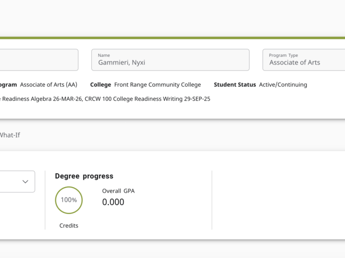This screenshot has width=345, height=258.
Task: Click the 0.000 GPA value
Action: tap(113, 202)
